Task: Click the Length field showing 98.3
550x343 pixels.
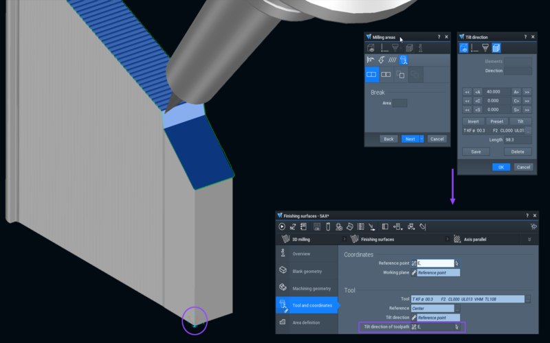Action: point(518,140)
